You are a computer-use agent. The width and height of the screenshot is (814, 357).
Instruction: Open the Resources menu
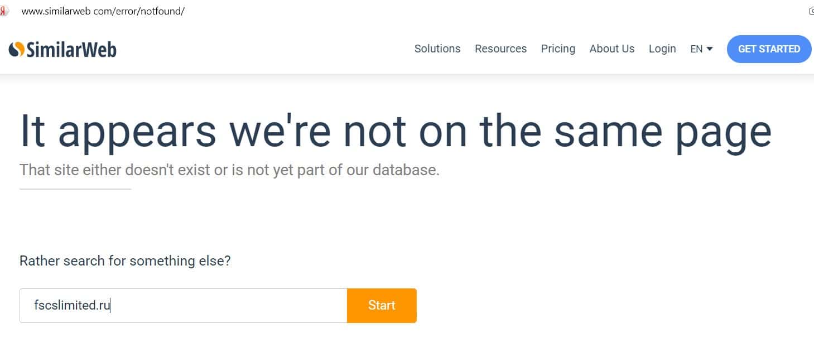pos(500,49)
